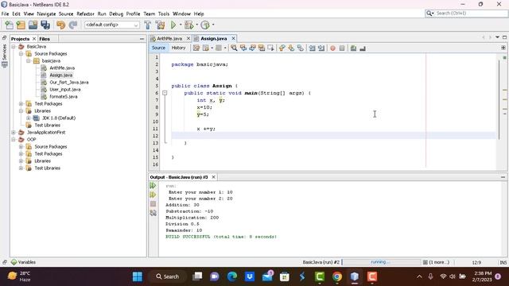Open the Refactor menu

[x=85, y=14]
